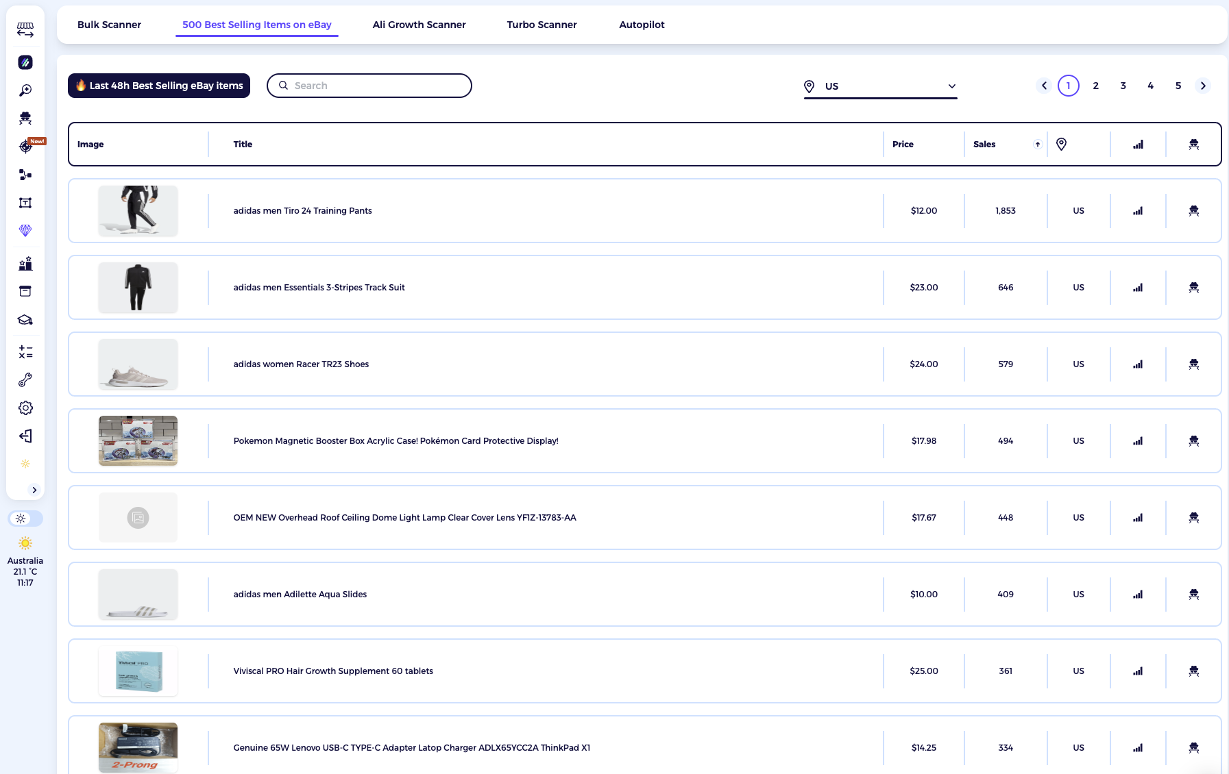Go to page 3 of results
Screen dimensions: 1229x774
tap(1123, 86)
